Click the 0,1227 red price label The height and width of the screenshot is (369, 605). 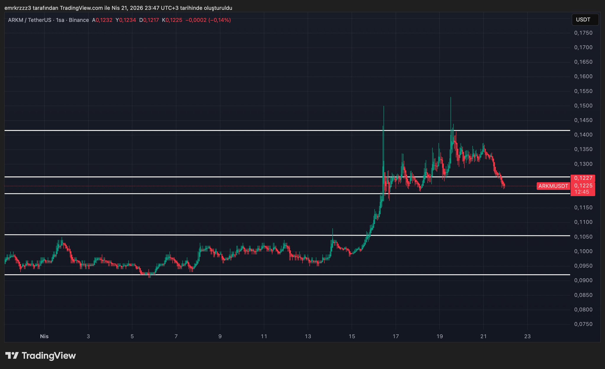pos(583,178)
